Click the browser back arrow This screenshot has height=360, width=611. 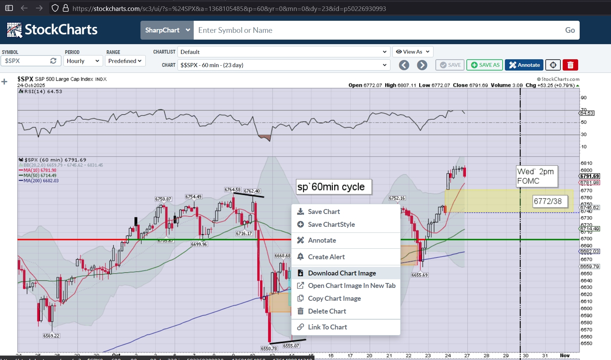24,8
